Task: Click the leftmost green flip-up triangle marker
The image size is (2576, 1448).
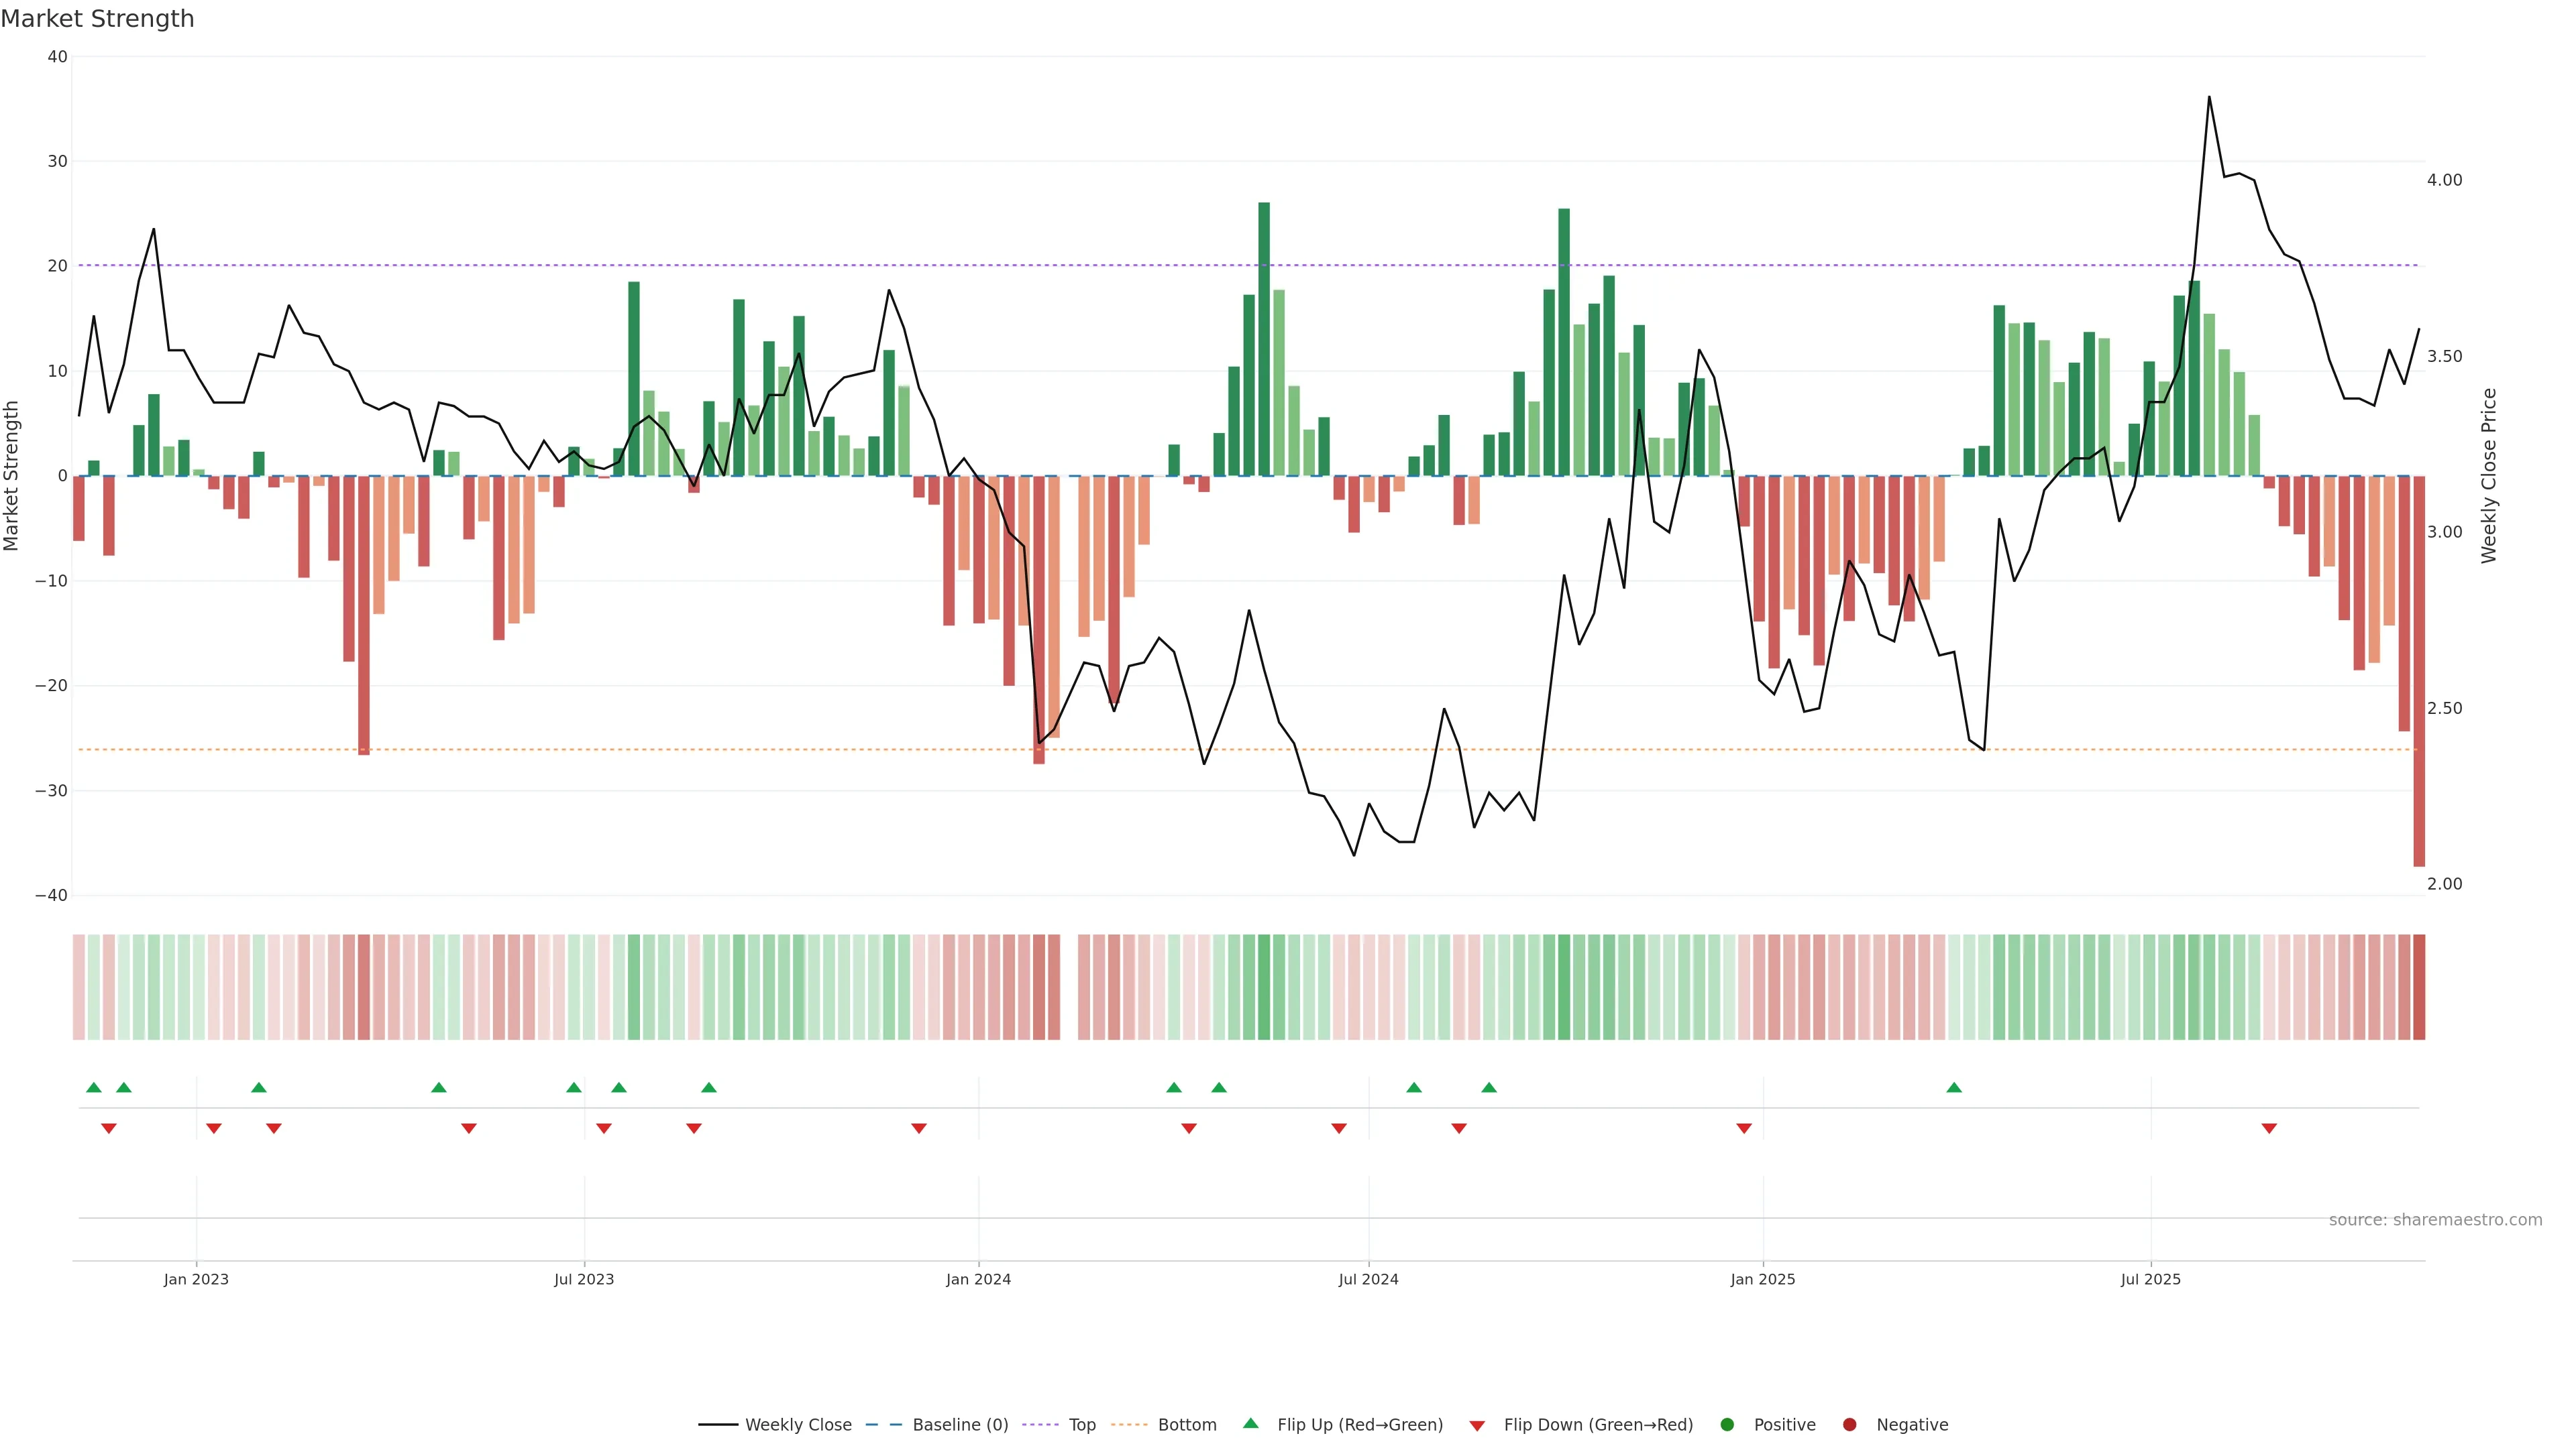Action: click(x=94, y=1087)
